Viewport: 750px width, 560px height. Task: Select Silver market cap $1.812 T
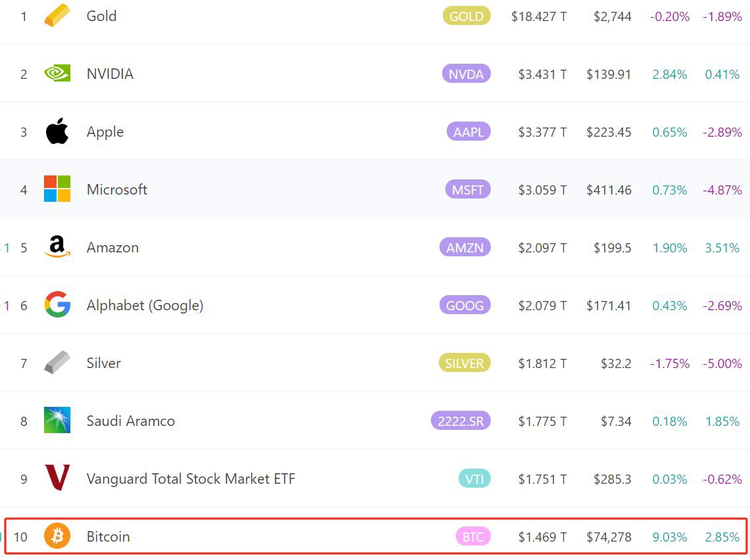click(x=542, y=363)
